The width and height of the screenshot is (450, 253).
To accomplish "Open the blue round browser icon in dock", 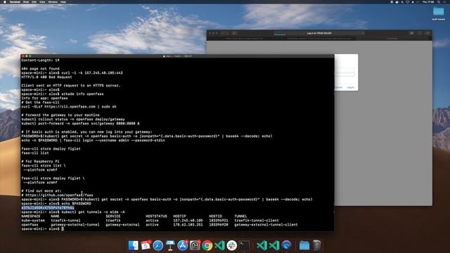I will tap(286, 245).
